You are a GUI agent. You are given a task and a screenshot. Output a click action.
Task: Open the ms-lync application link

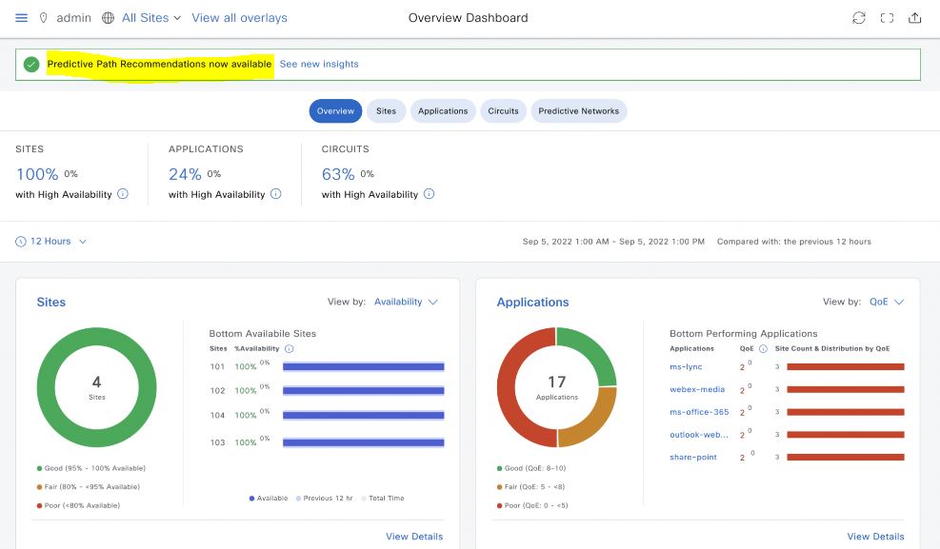[686, 367]
